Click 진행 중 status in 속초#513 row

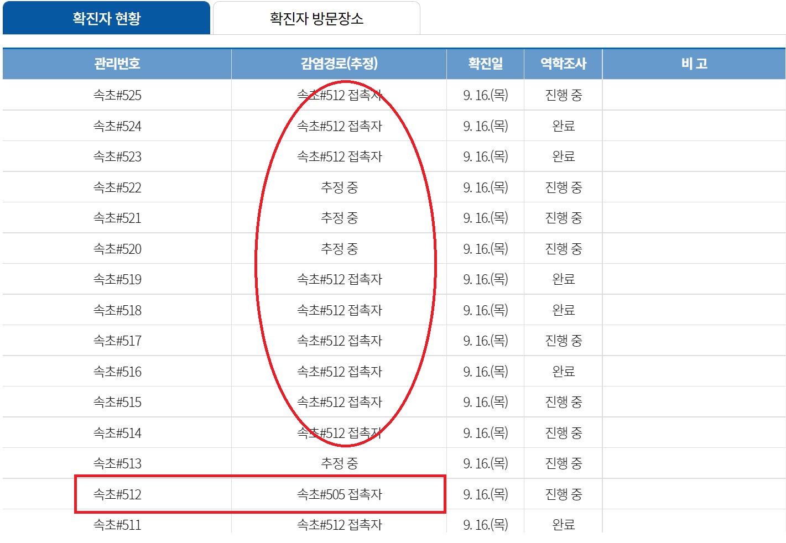pos(563,463)
